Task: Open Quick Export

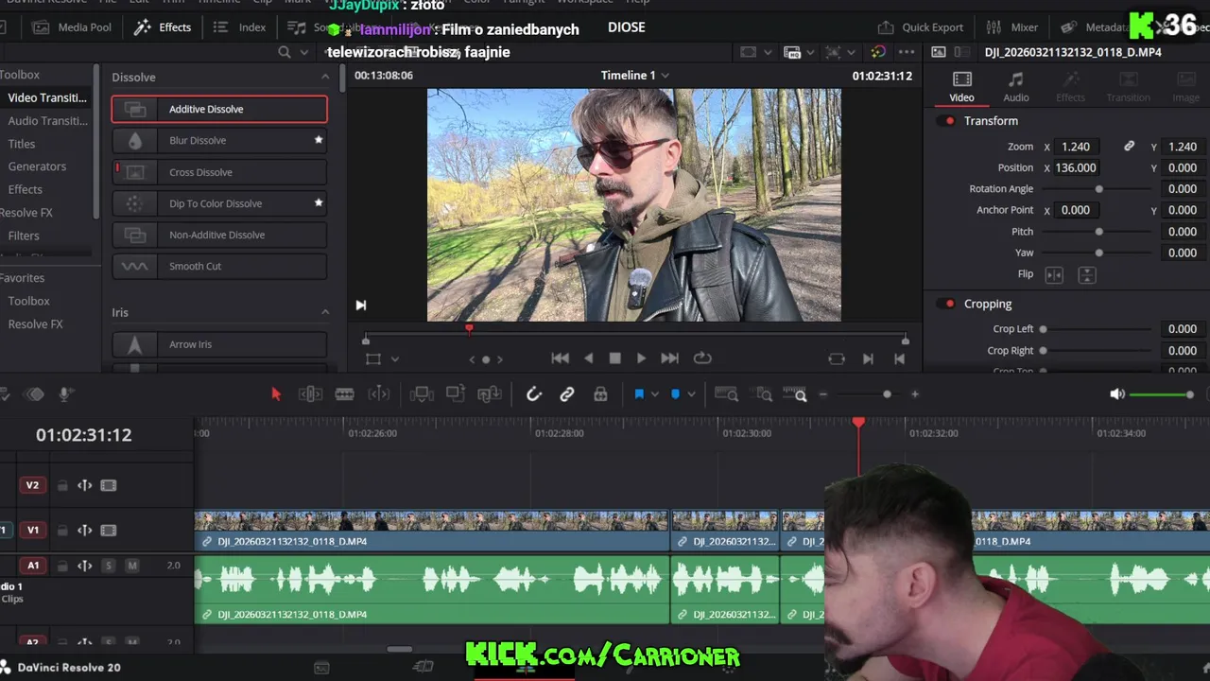Action: click(921, 27)
